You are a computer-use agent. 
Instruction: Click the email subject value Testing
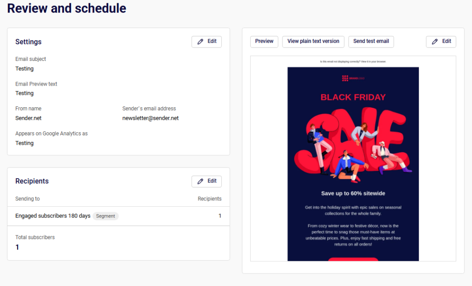tap(24, 69)
